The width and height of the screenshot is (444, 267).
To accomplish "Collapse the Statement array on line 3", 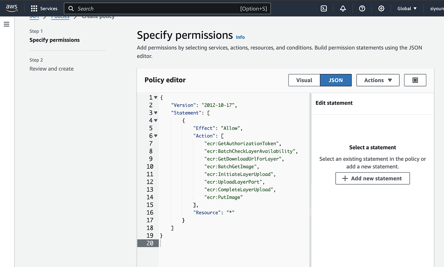I will [x=156, y=113].
